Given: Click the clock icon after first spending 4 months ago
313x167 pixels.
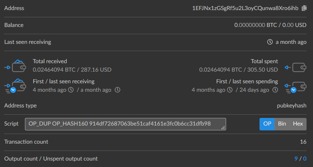Looking at the screenshot, I should point(230,90).
